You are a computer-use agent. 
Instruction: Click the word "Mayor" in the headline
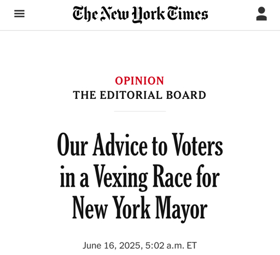tap(182, 209)
